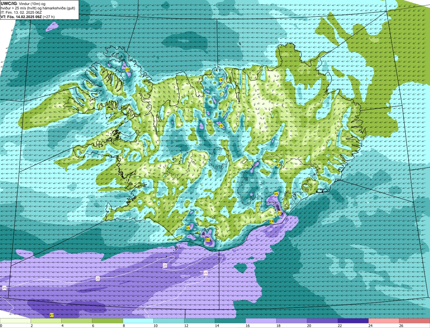Viewport: 430px width, 328px height.
Task: Click the scale label '16' on the color bar
Action: 248,326
